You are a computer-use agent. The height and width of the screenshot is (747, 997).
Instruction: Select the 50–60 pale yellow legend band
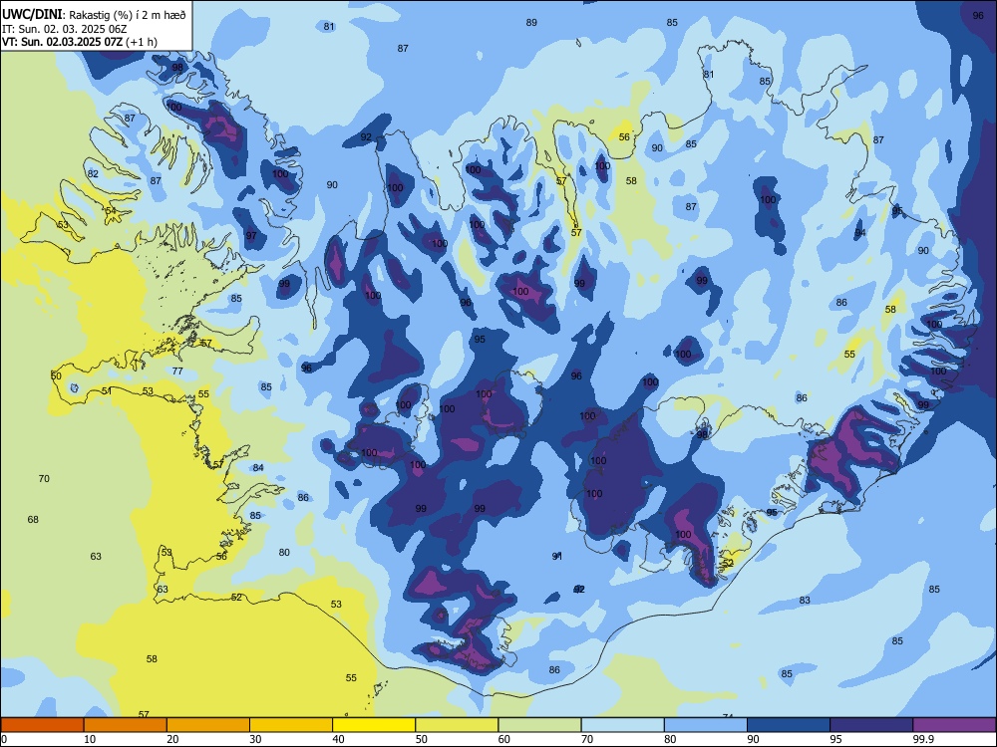coord(457,724)
